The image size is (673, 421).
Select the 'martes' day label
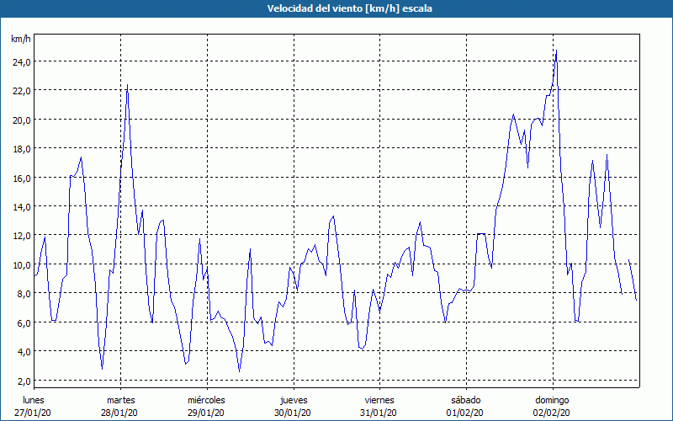pos(121,400)
